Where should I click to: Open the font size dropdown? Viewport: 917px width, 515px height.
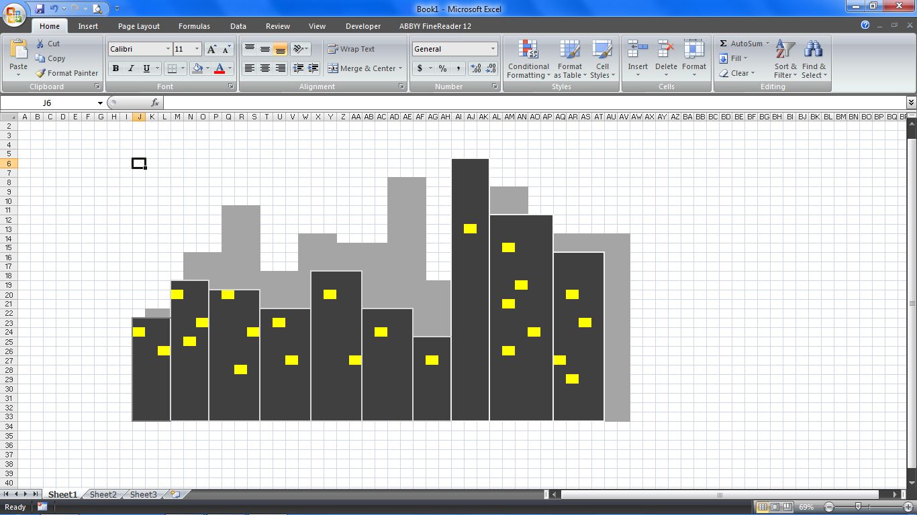pos(197,49)
